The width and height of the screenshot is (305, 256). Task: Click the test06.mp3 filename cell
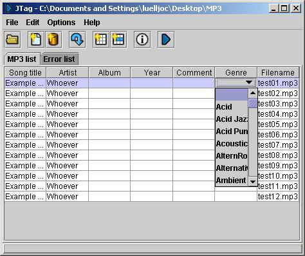pyautogui.click(x=278, y=135)
